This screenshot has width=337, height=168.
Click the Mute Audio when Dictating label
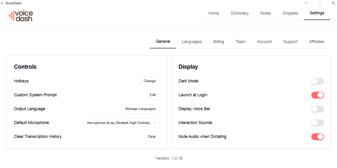202,136
